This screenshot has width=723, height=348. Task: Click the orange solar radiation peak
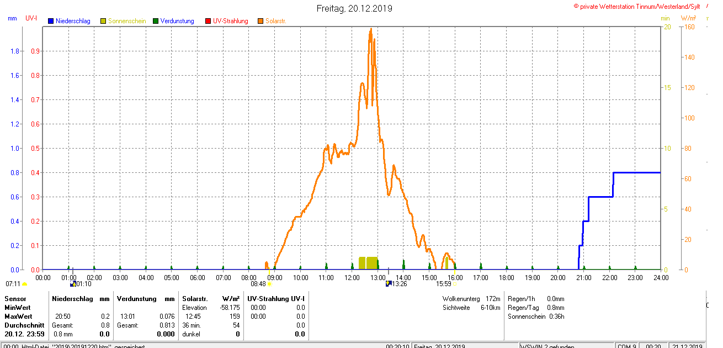click(370, 30)
